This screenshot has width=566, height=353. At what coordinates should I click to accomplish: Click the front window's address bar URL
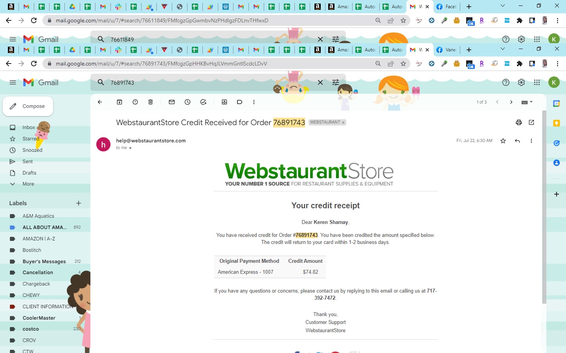point(161,64)
